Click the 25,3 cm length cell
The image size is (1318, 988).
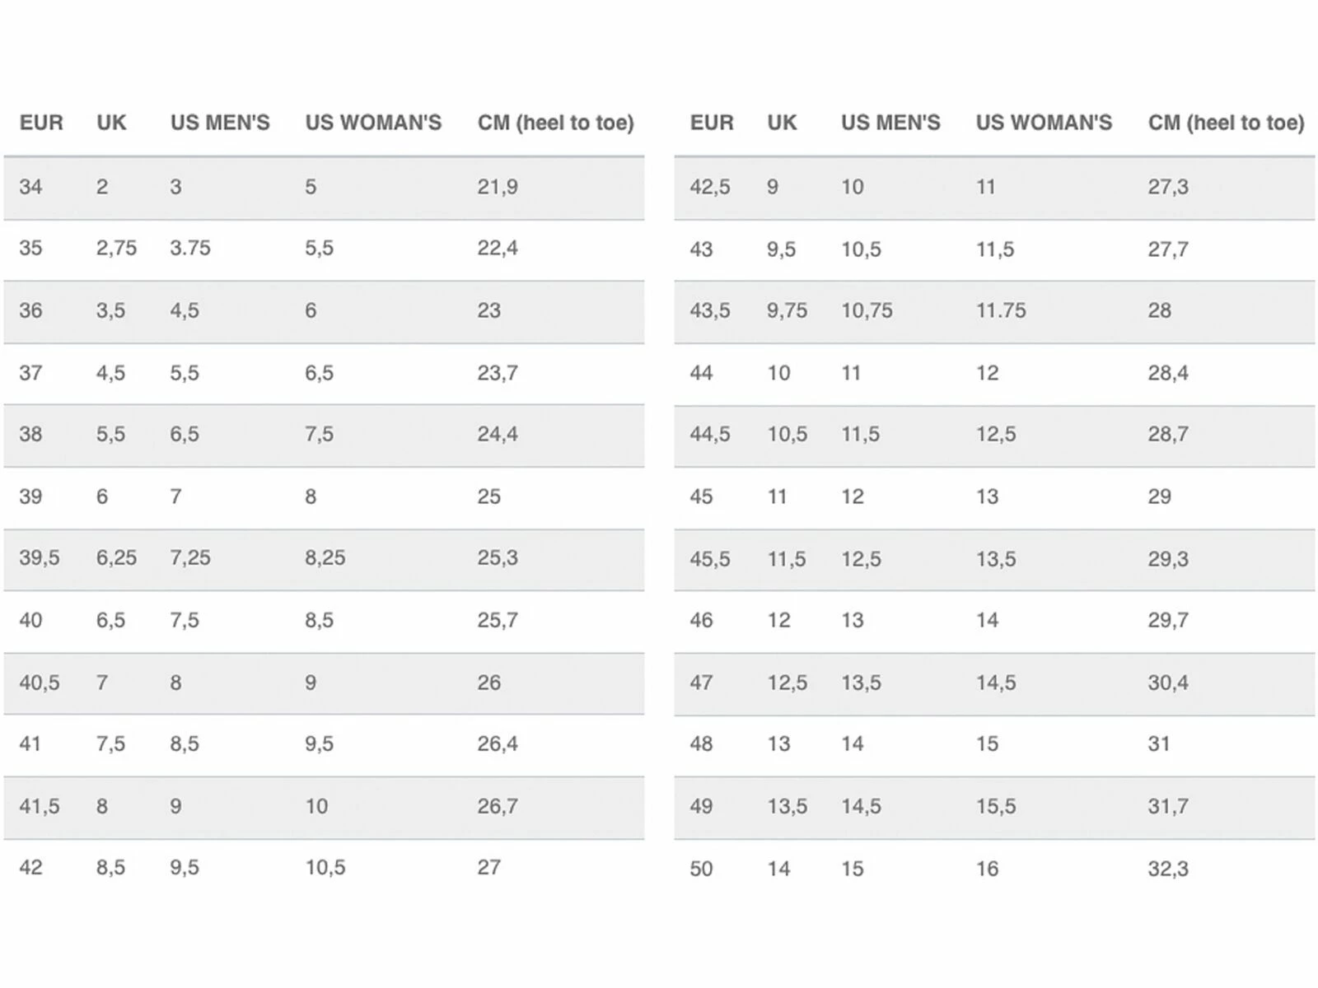coord(498,557)
